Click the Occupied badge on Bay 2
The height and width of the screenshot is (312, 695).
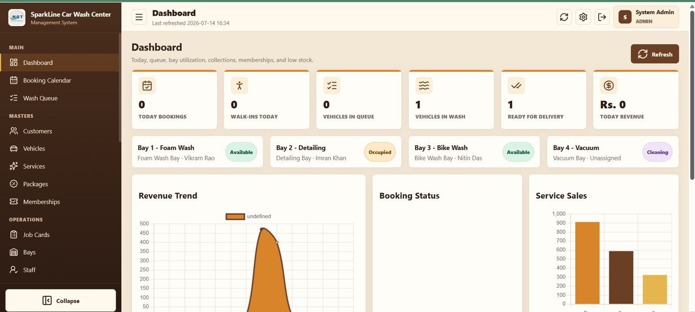coord(380,152)
